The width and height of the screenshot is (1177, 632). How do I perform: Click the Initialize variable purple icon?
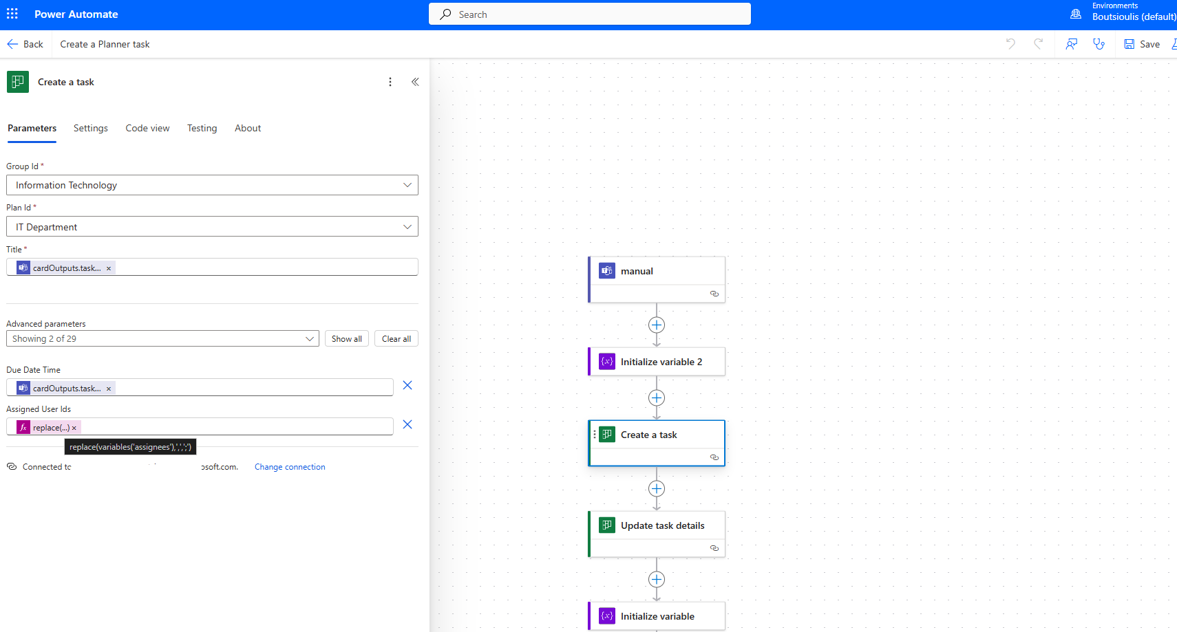coord(607,616)
